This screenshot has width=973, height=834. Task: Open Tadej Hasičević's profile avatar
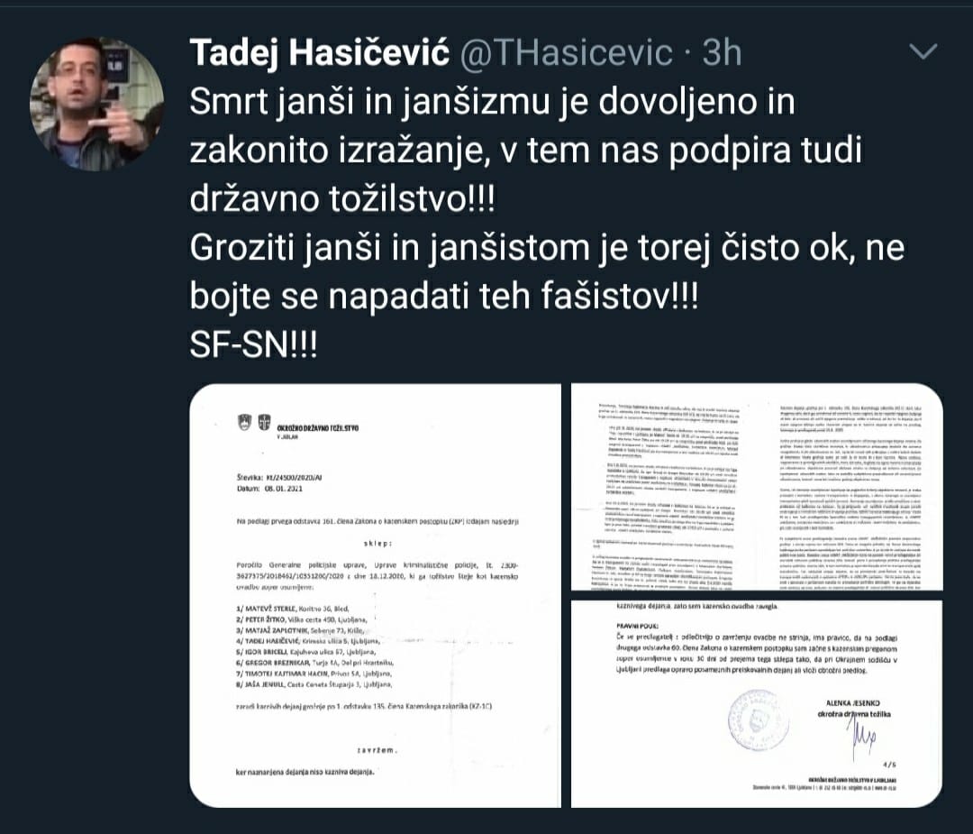tap(96, 104)
